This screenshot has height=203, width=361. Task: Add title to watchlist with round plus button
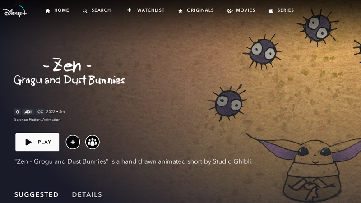(x=73, y=142)
